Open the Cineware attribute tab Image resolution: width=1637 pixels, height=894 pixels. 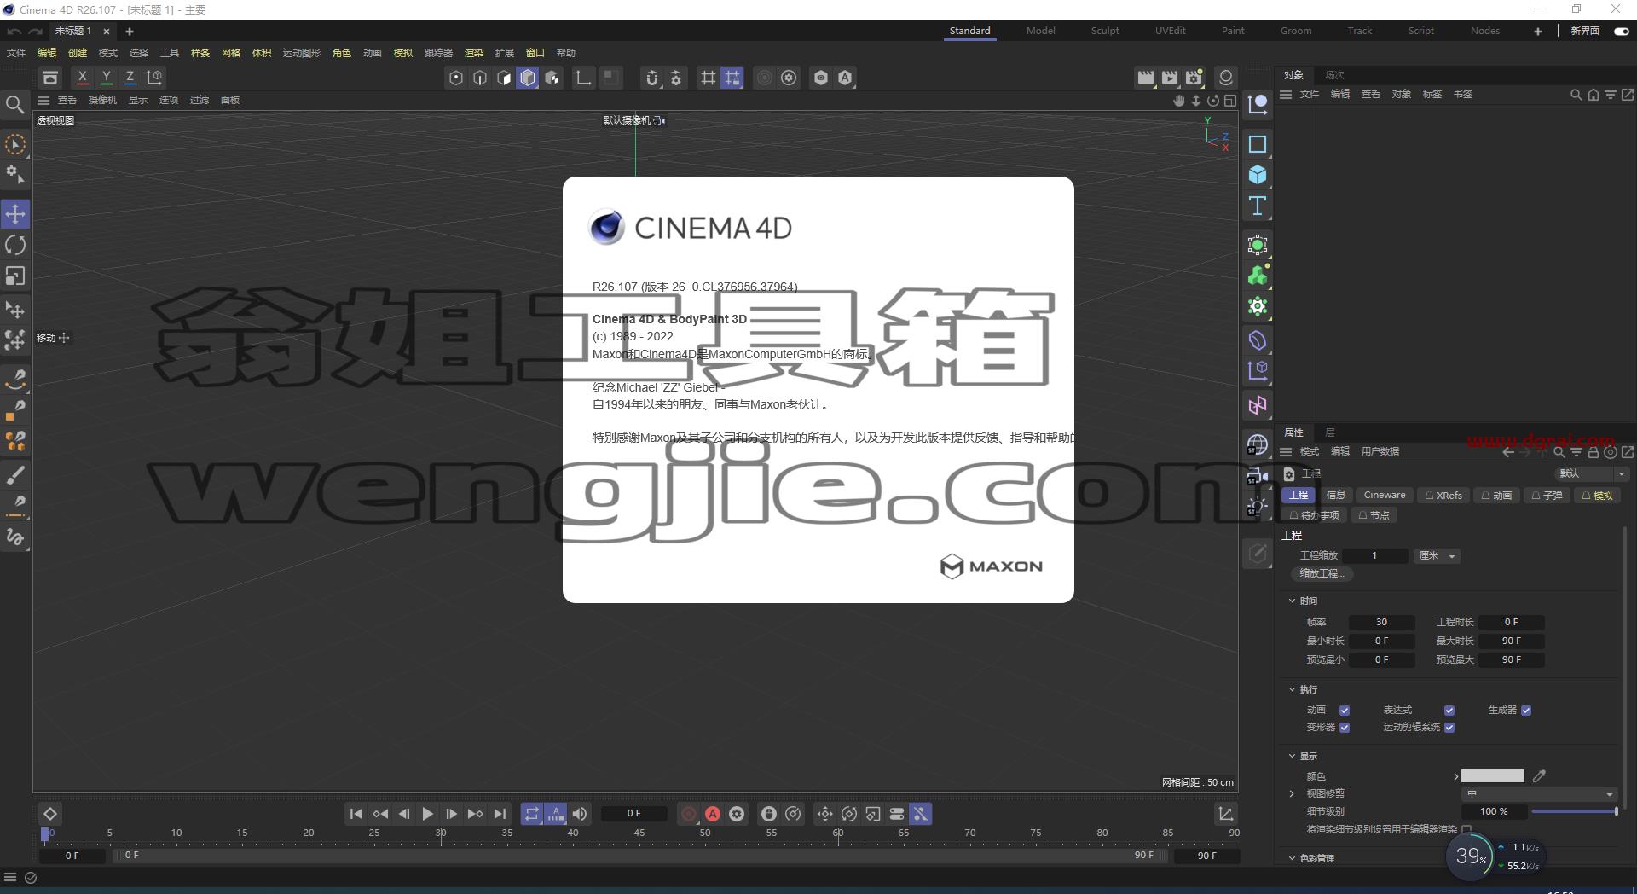pos(1384,496)
